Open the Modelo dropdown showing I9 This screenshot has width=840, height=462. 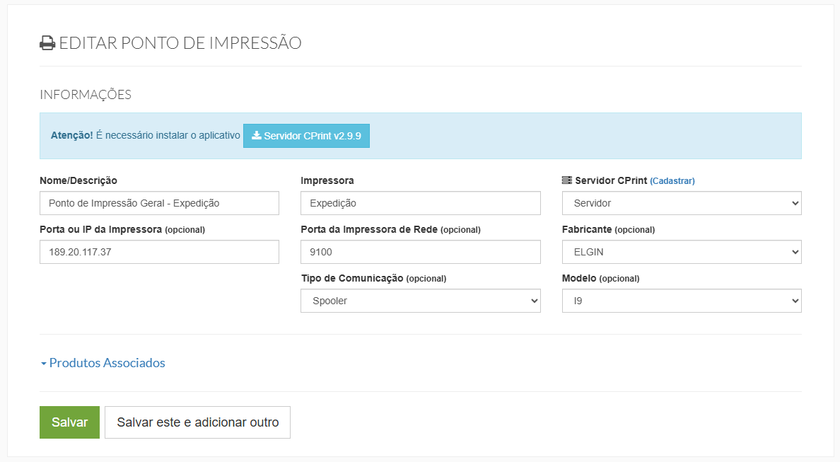click(x=682, y=301)
